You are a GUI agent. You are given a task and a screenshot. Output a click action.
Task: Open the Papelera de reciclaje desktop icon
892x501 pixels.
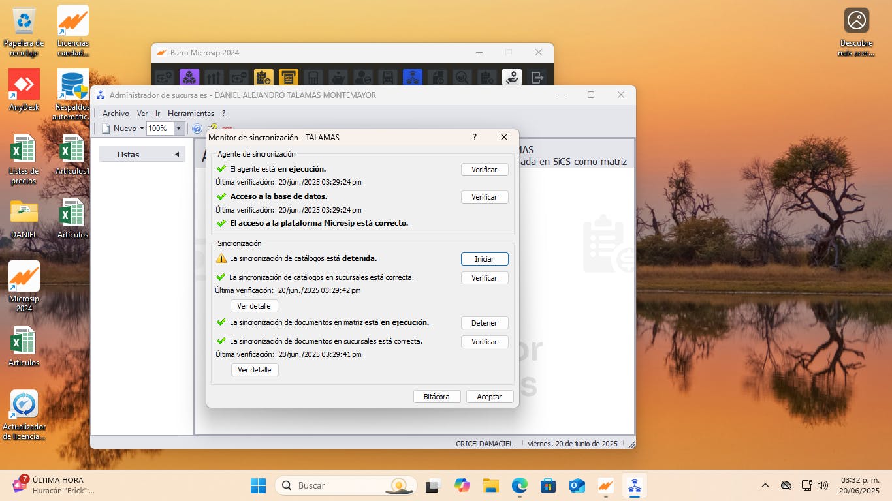pos(24,31)
